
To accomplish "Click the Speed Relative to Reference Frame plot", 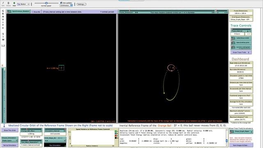I will [x=93, y=138].
